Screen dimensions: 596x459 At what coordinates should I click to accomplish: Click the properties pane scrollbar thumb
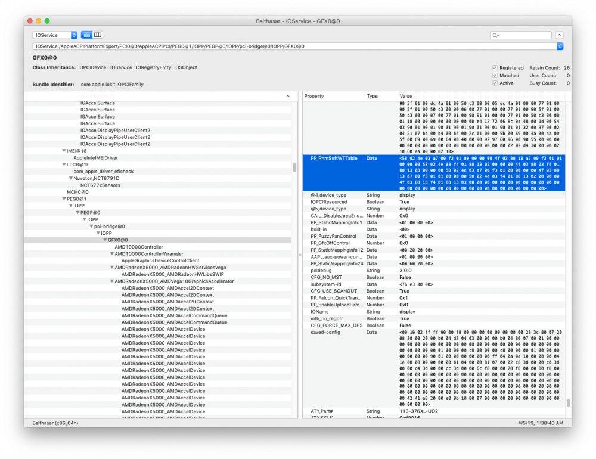coord(568,403)
